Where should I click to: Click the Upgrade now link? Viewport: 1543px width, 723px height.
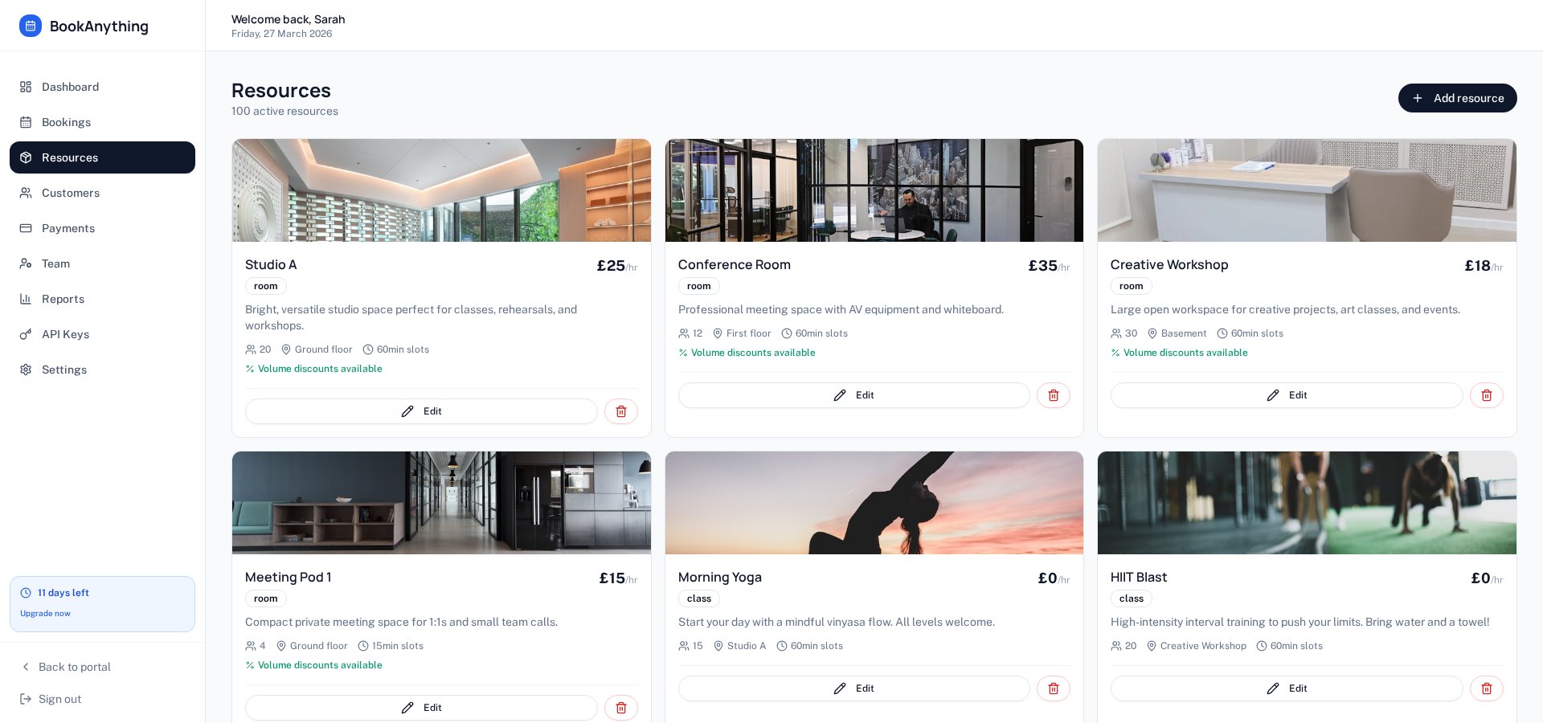point(45,614)
